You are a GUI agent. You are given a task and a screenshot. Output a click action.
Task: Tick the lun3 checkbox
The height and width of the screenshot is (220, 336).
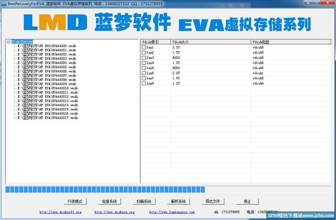(144, 58)
